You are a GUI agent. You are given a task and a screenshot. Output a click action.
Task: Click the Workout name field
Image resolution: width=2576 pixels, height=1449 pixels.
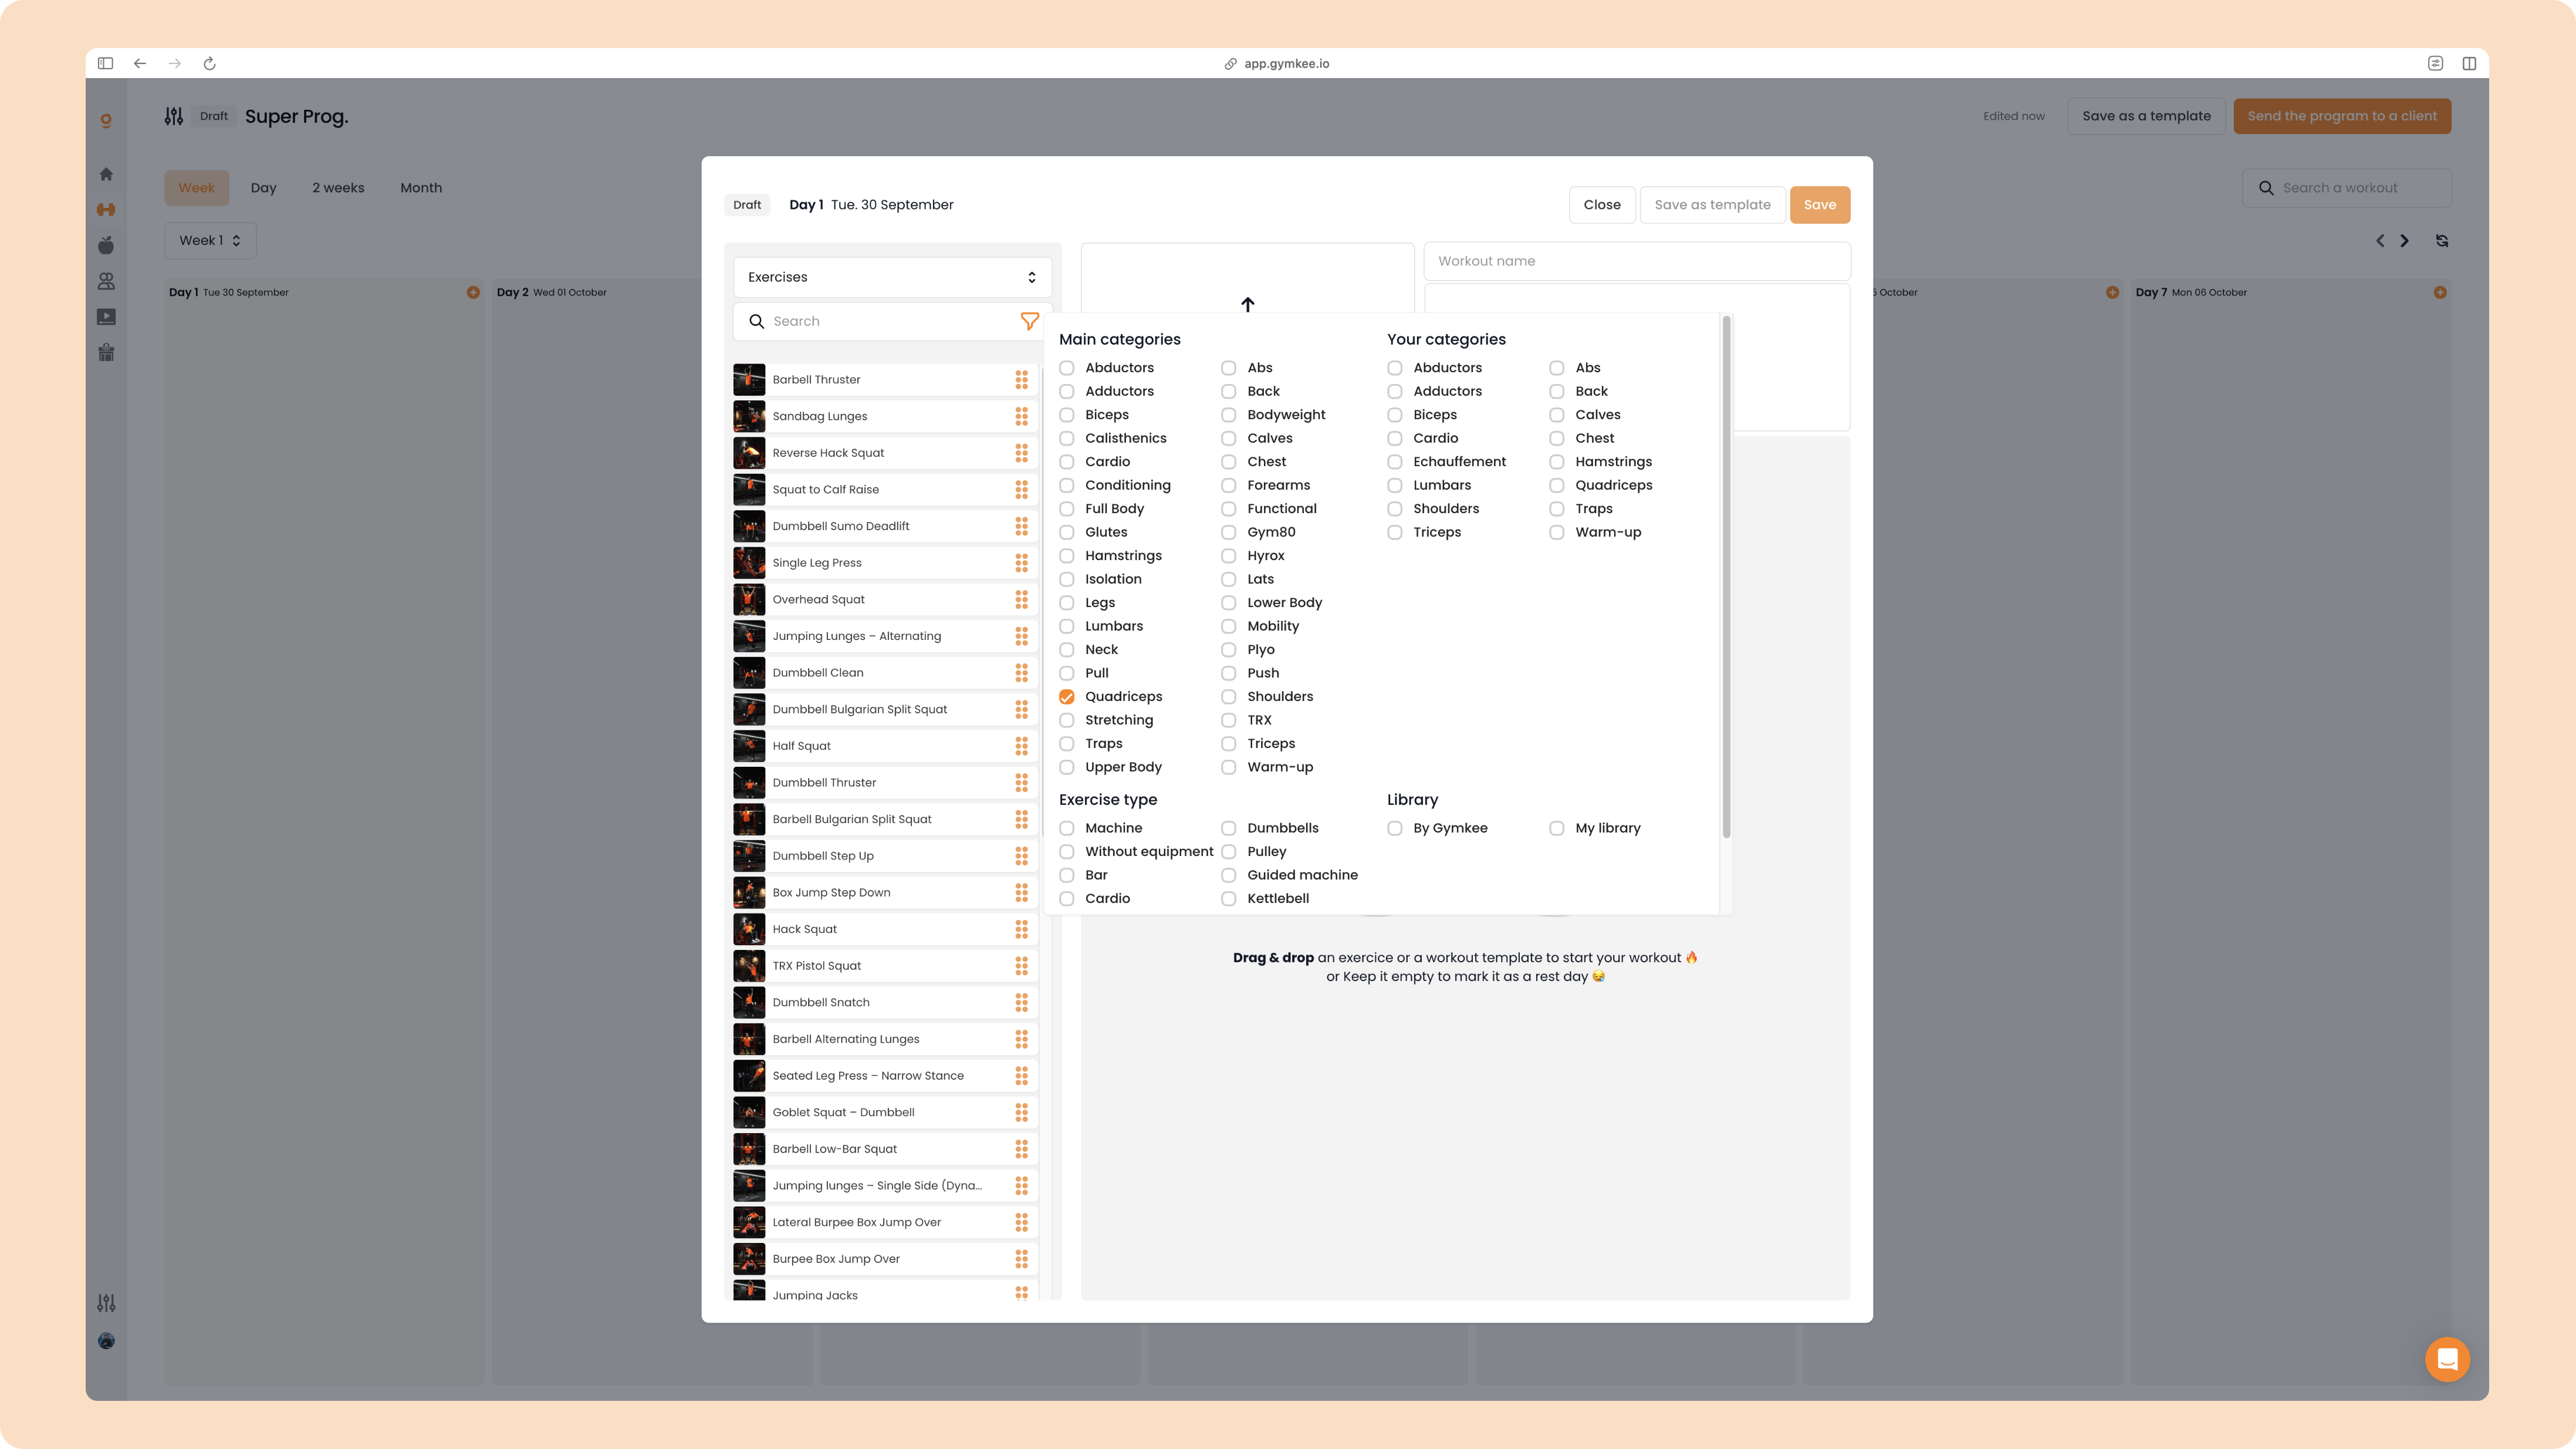[x=1636, y=261]
